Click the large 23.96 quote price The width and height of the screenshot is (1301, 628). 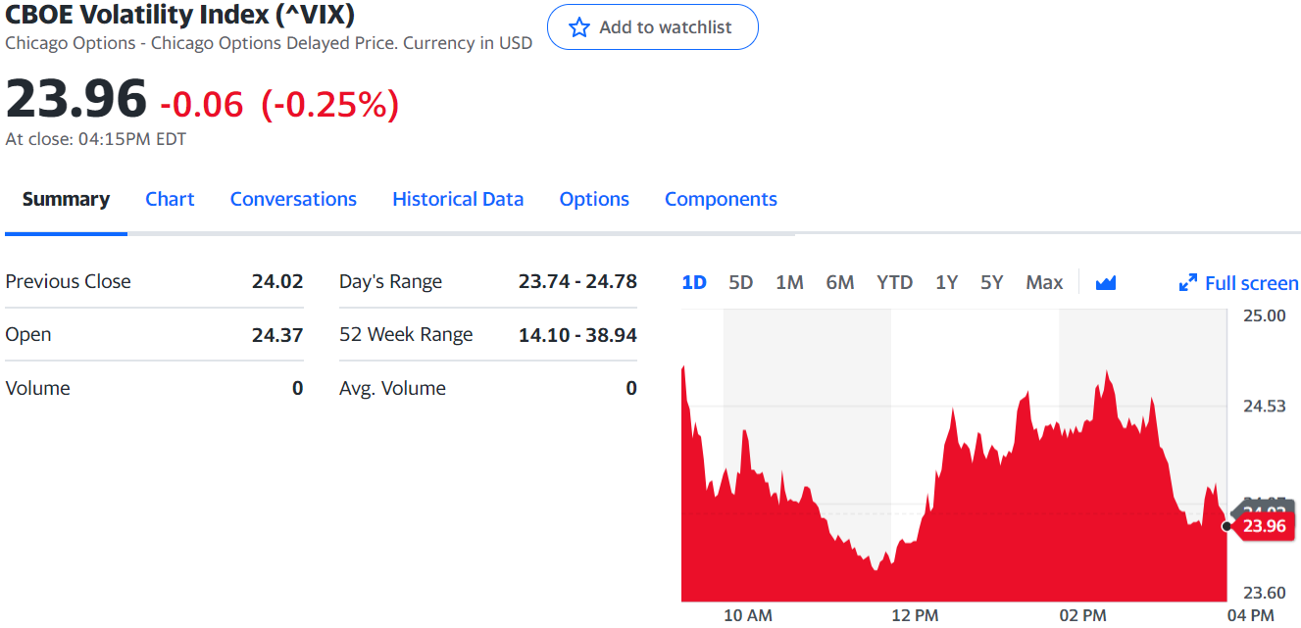click(75, 99)
